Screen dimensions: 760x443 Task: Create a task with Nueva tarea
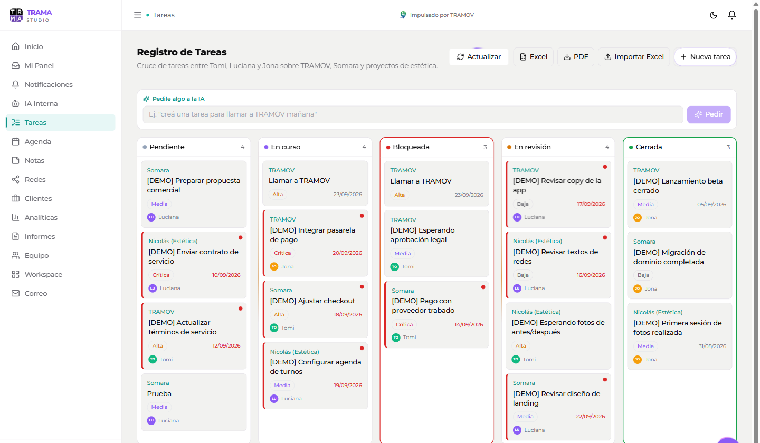(705, 56)
